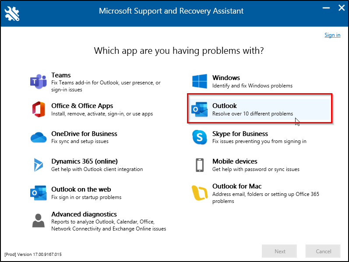Viewport: 349px width, 262px height.
Task: Select Advanced diagnostics heading
Action: [x=84, y=214]
